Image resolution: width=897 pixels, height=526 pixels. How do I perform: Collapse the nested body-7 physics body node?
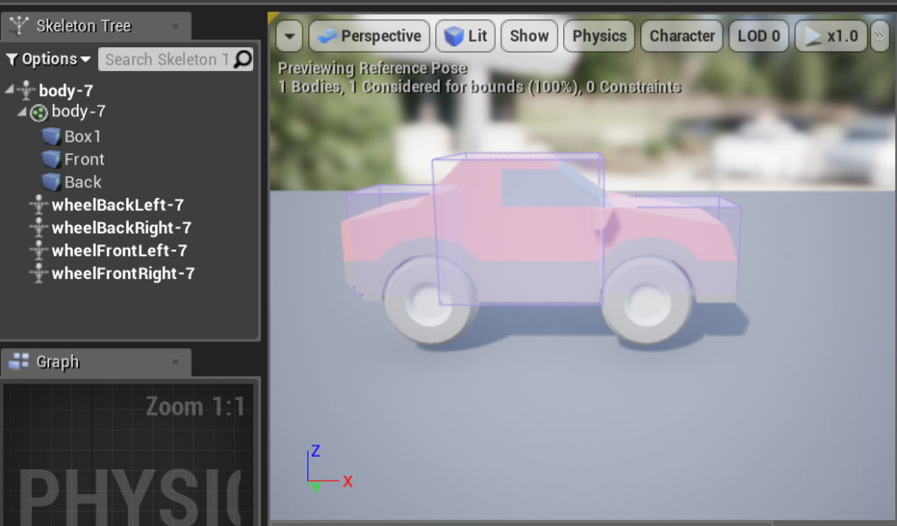point(22,112)
